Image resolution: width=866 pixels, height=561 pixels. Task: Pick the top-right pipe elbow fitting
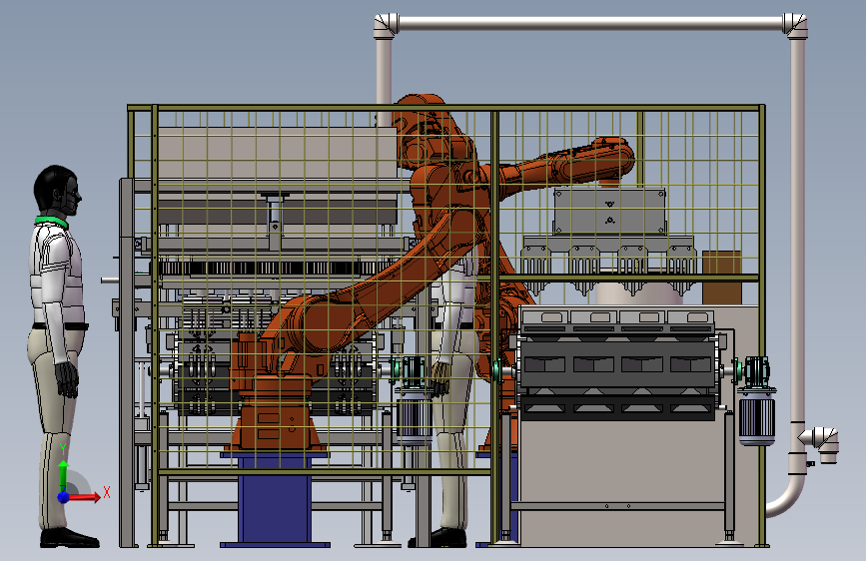click(x=795, y=25)
